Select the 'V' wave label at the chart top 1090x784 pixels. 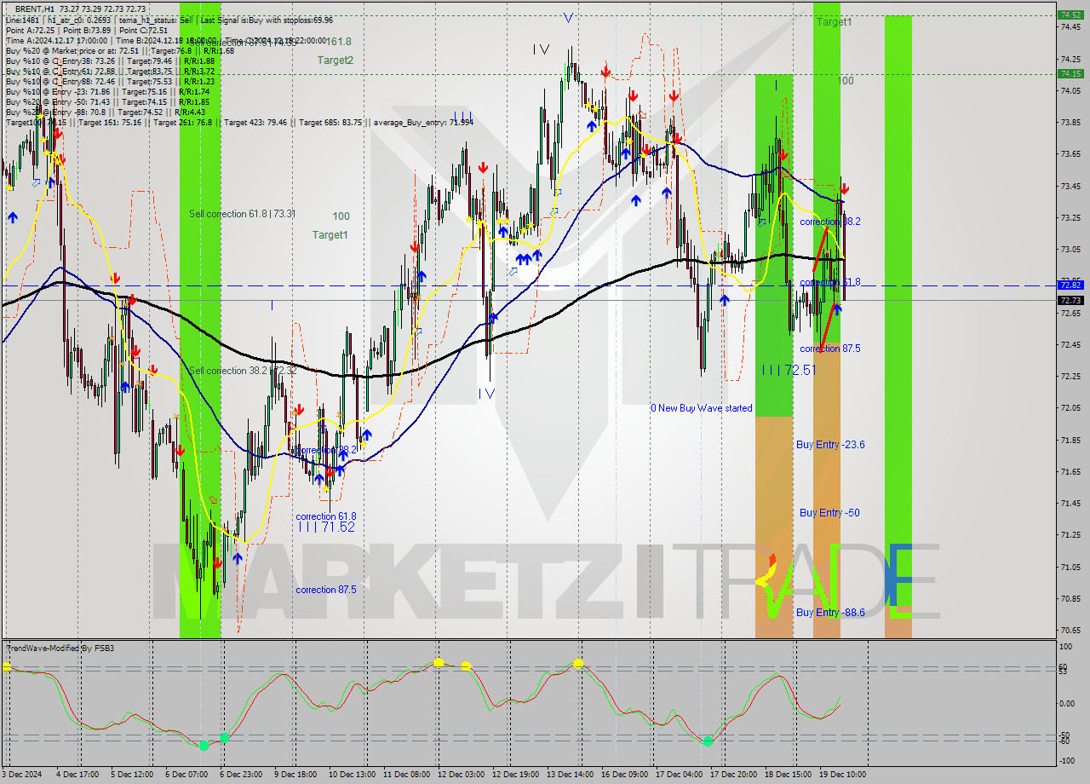(568, 17)
